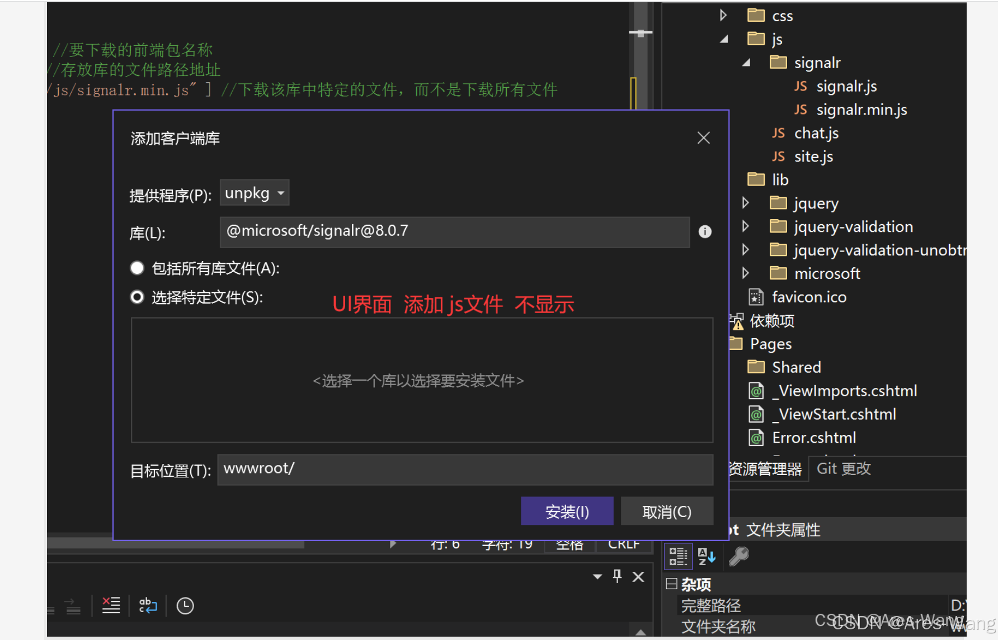Open the properties wrench icon
The height and width of the screenshot is (640, 998).
[x=737, y=556]
